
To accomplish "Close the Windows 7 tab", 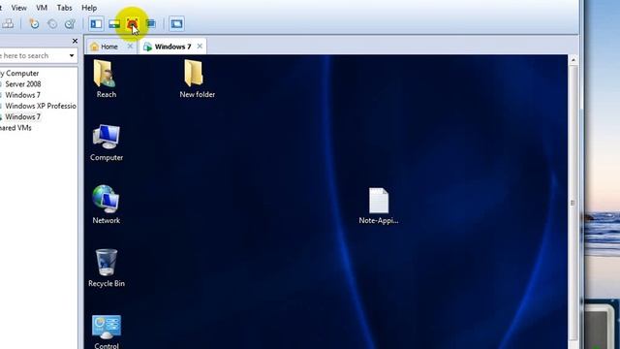I will click(200, 47).
